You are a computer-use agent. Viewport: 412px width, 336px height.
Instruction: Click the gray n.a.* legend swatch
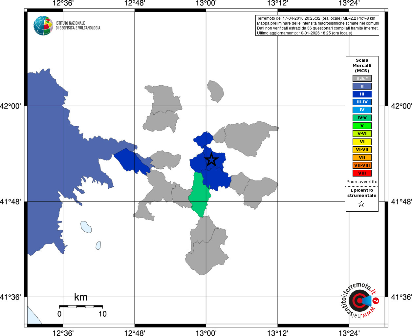pos(362,78)
